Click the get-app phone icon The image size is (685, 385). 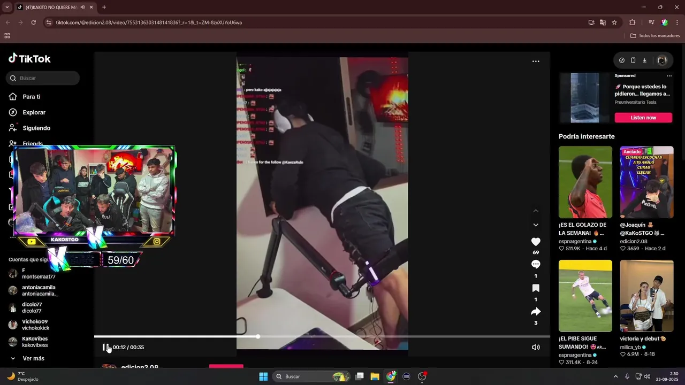(633, 60)
